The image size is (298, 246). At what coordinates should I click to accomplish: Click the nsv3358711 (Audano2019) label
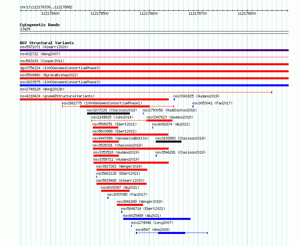pyautogui.click(x=116, y=159)
